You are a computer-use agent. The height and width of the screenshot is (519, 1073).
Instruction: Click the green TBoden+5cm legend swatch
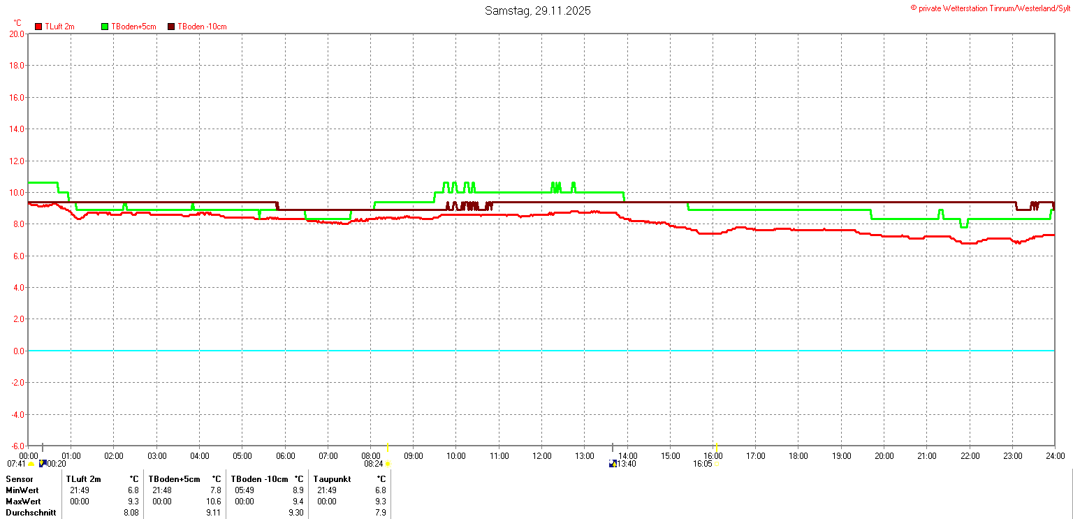(x=105, y=27)
